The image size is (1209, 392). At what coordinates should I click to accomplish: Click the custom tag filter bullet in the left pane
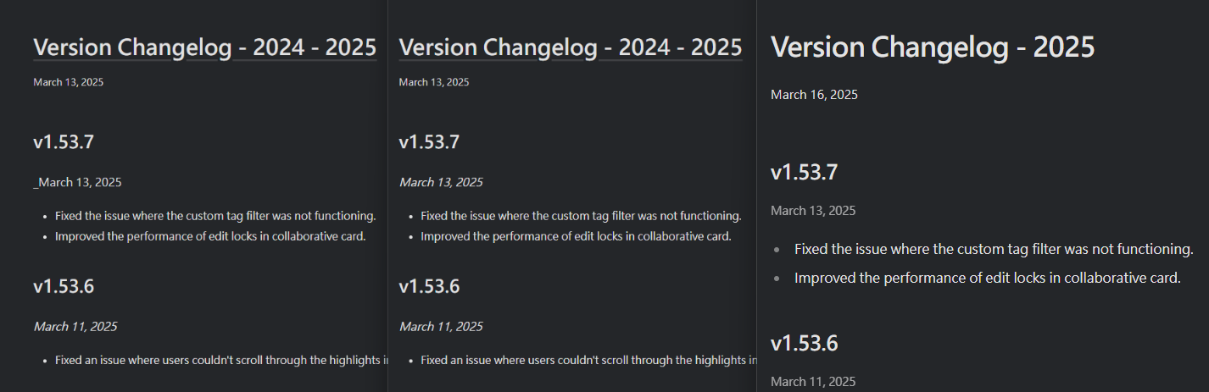(215, 216)
